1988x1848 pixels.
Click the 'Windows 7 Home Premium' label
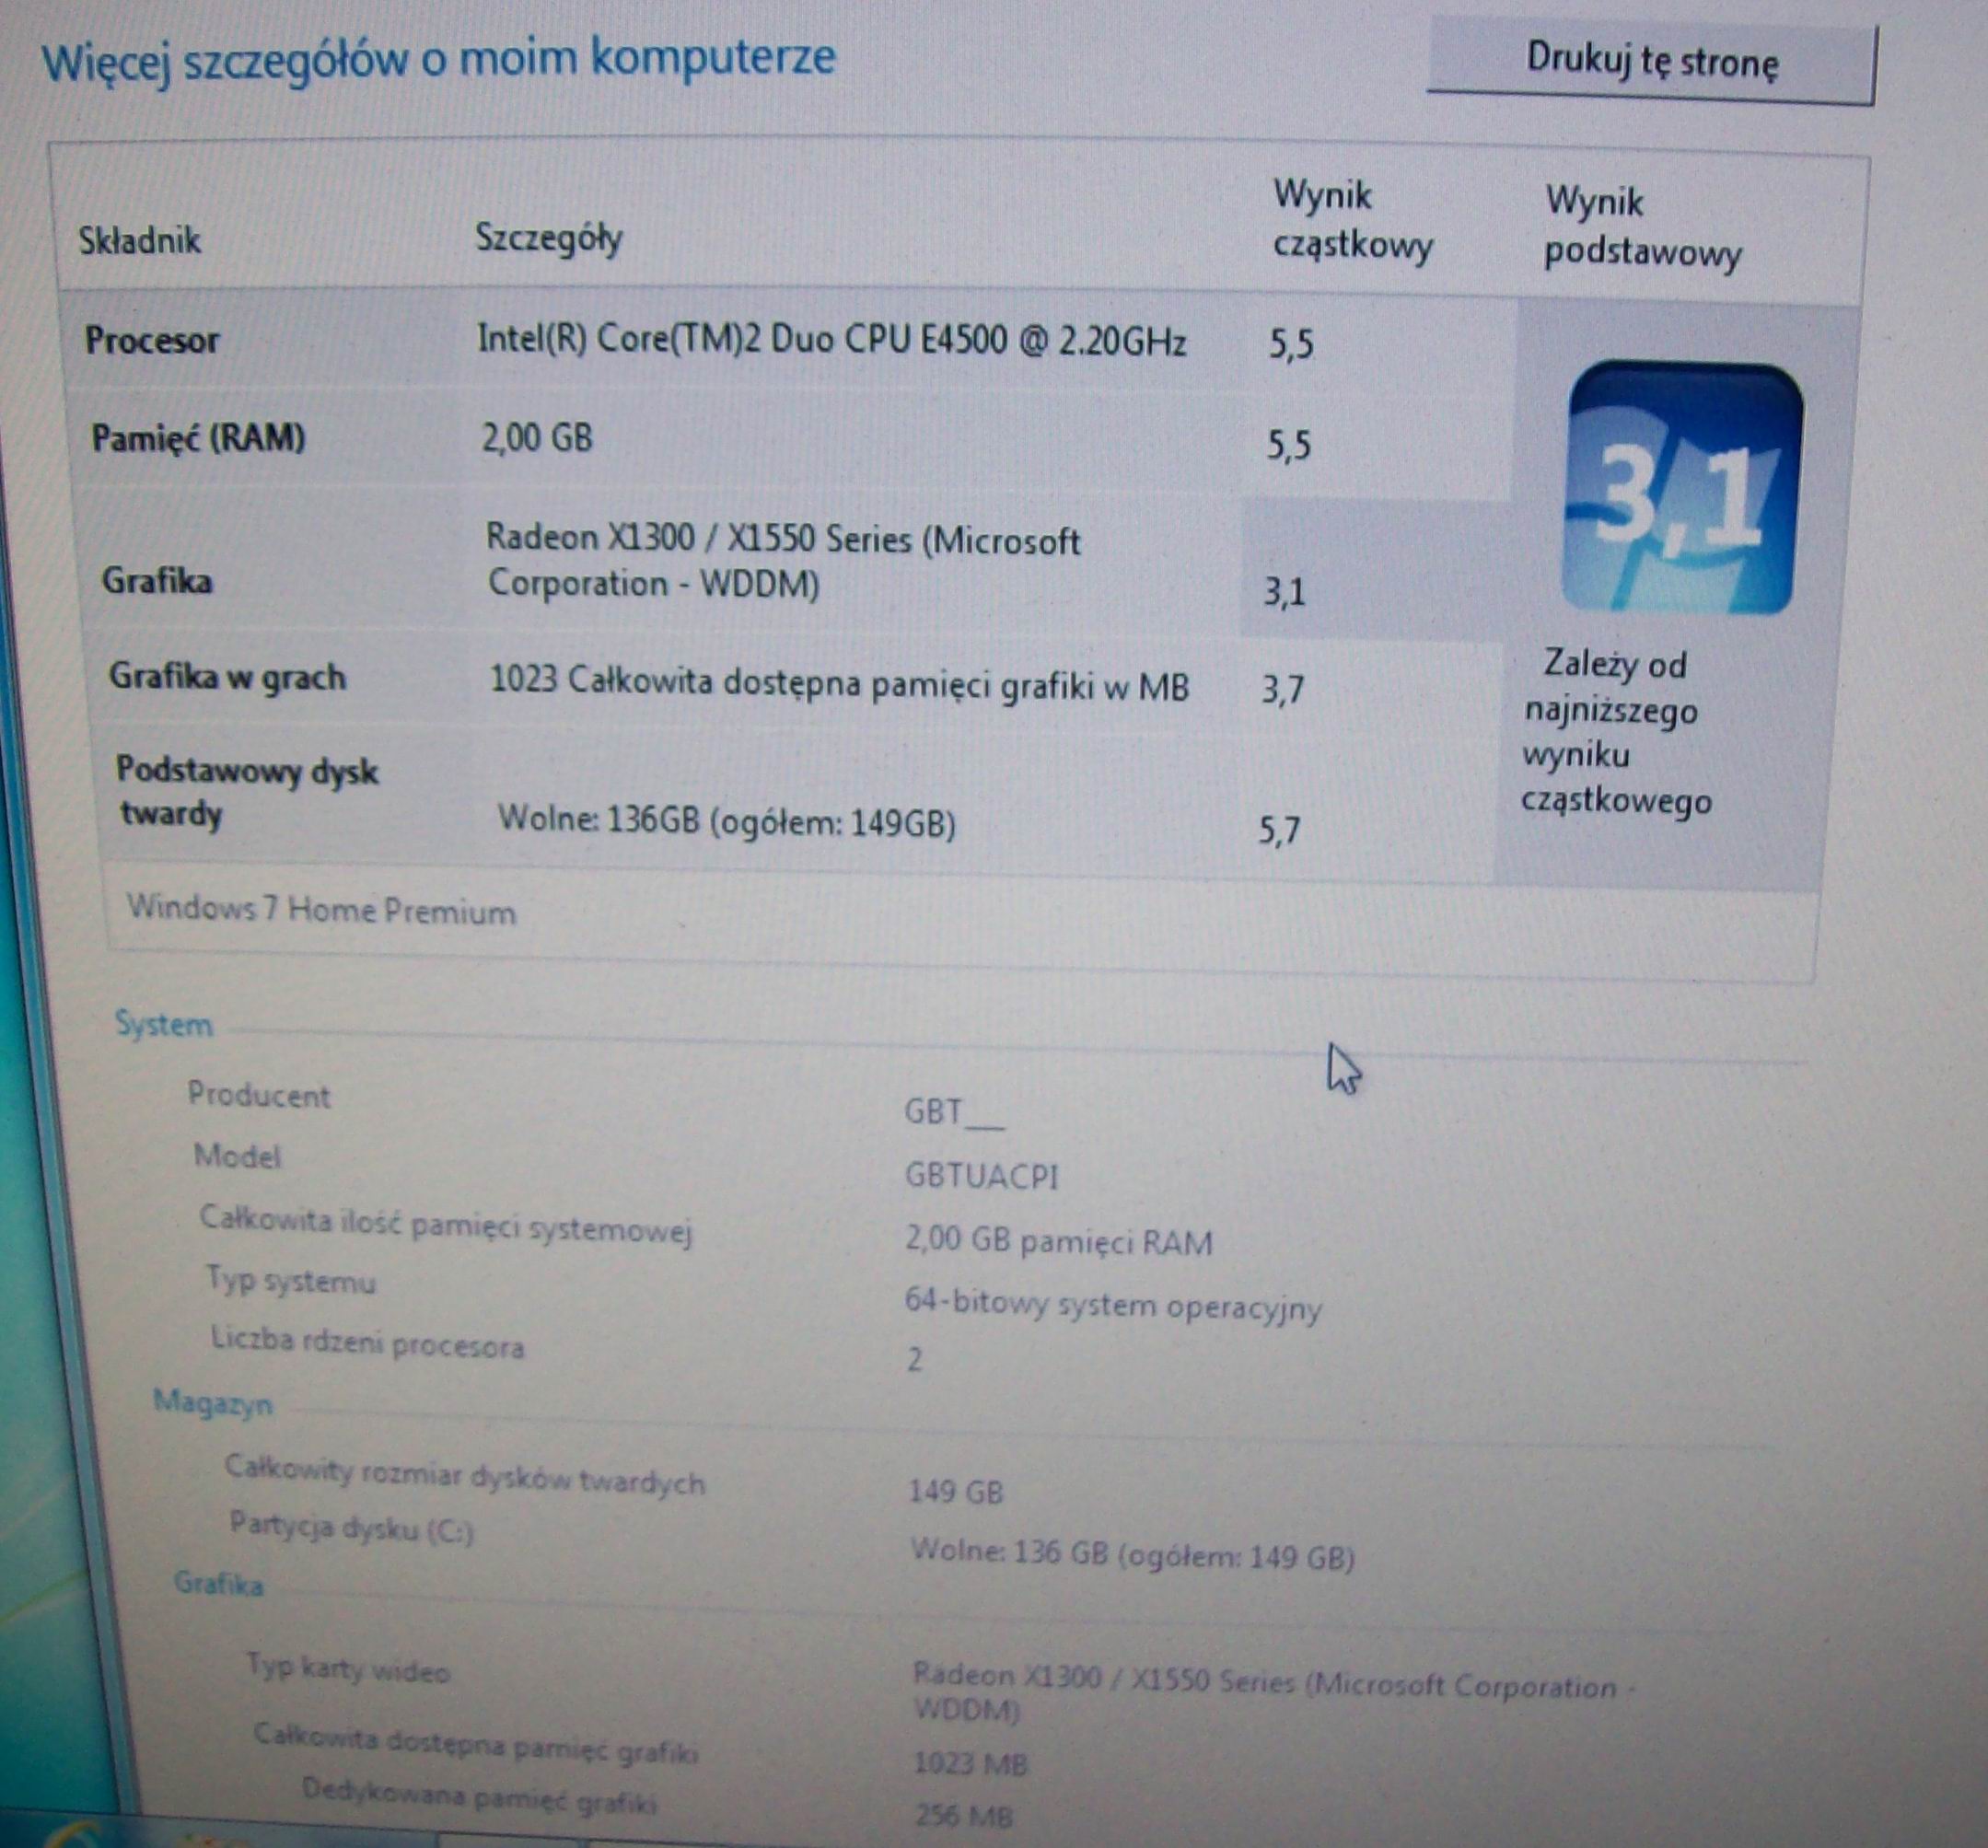(321, 910)
